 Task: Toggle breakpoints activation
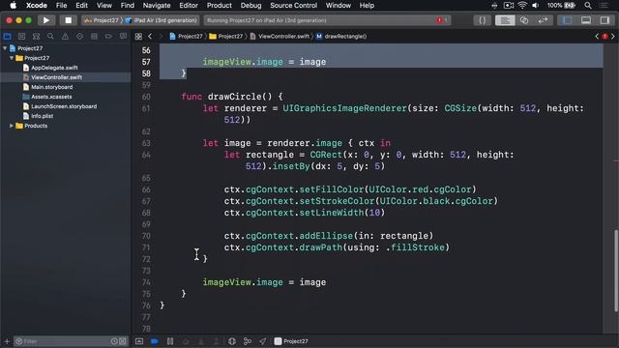tap(155, 341)
